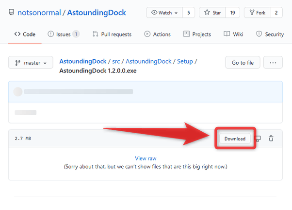Viewport: 292px width, 210px height.
Task: Expand the master branch dropdown
Action: [31, 63]
